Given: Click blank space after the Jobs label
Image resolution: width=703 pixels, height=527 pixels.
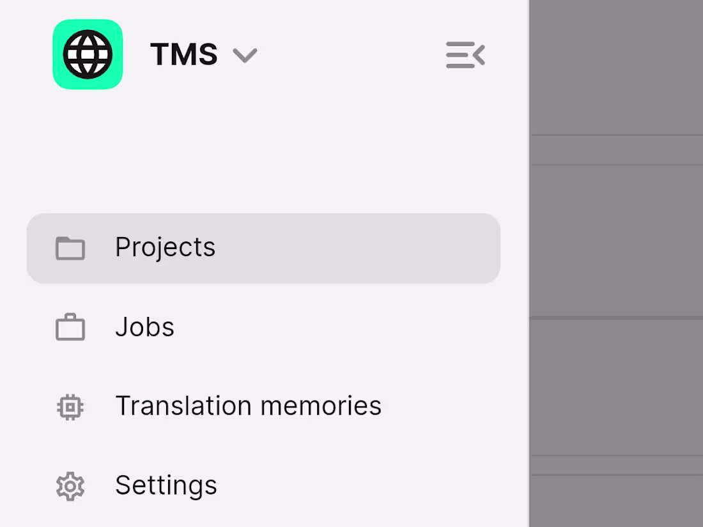Looking at the screenshot, I should 332,327.
